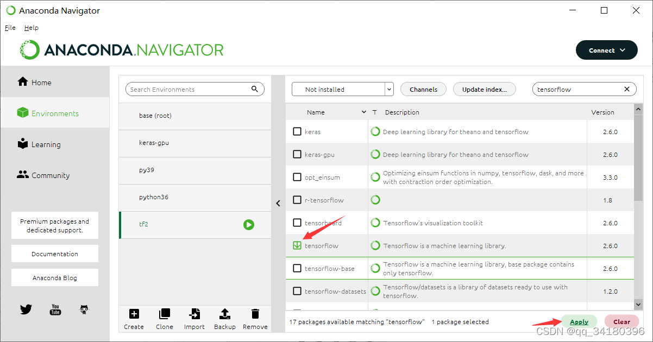Click the package list scroll up arrow

pos(638,109)
